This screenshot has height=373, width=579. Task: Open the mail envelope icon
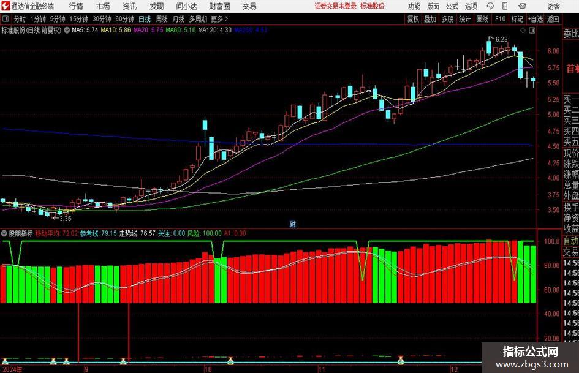pos(522,6)
